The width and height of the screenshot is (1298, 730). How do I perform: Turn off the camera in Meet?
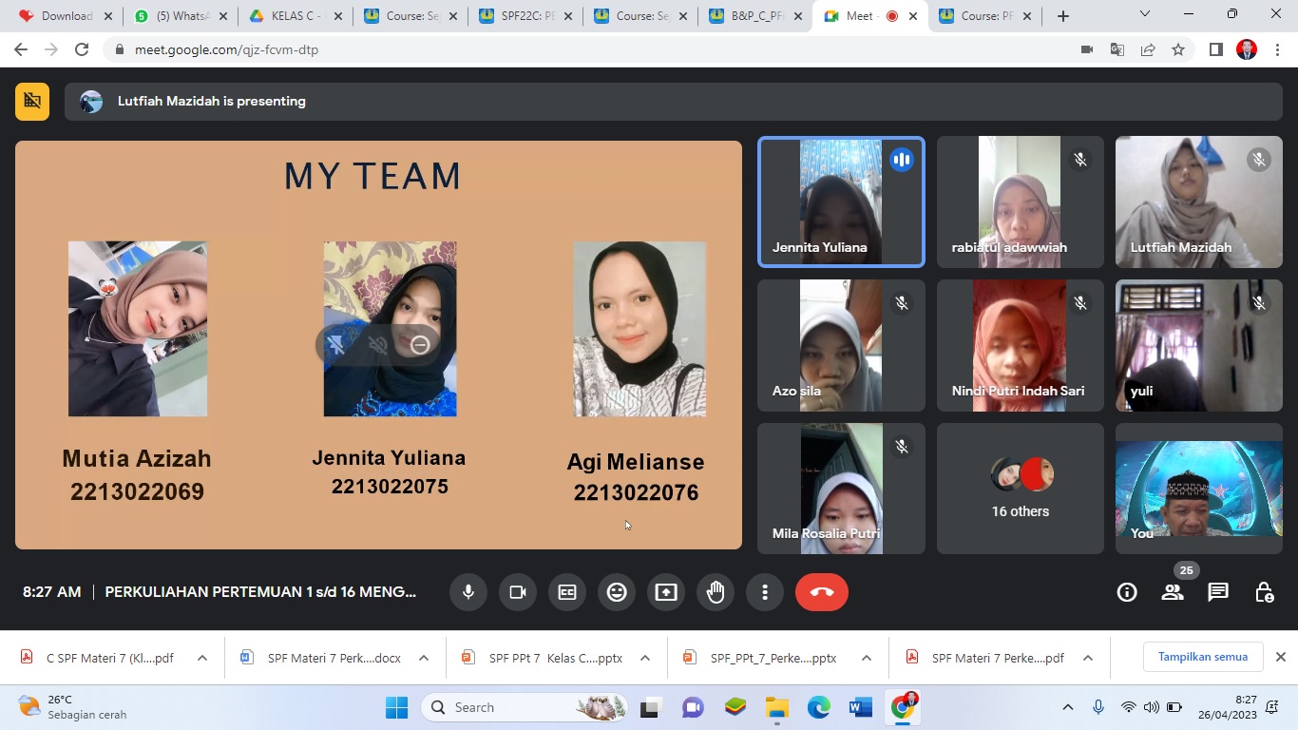(x=518, y=592)
